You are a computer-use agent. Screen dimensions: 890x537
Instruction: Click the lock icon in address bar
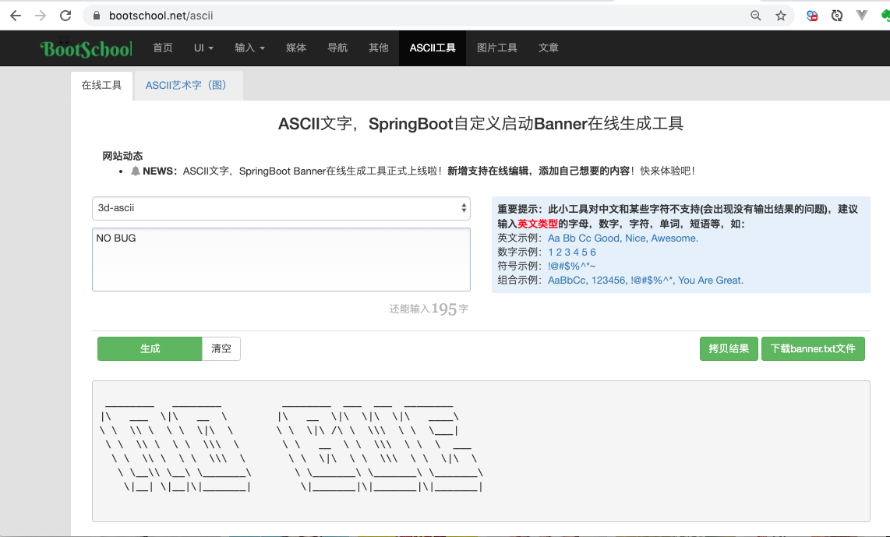[x=97, y=16]
